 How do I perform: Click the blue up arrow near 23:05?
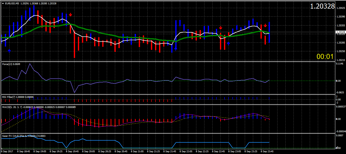click(x=228, y=43)
